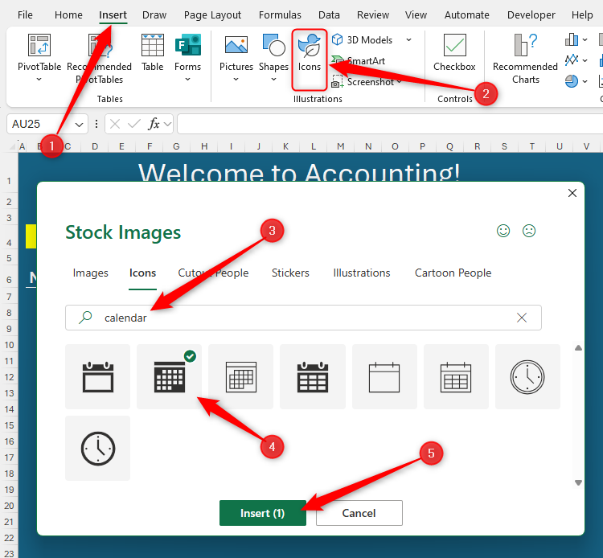
Task: Select the wall clock icon thumbnail
Action: click(527, 377)
